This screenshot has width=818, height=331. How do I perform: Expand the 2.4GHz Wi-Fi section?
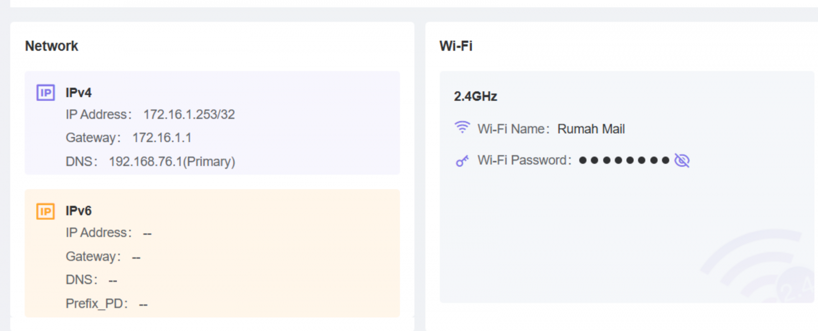[x=475, y=96]
